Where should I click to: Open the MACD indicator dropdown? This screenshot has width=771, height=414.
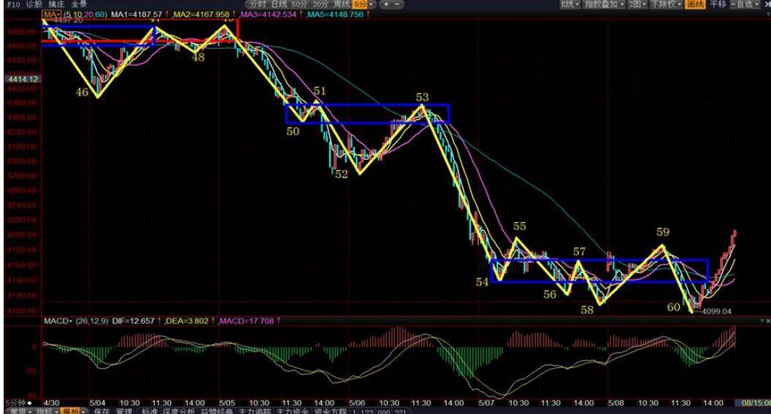(58, 321)
